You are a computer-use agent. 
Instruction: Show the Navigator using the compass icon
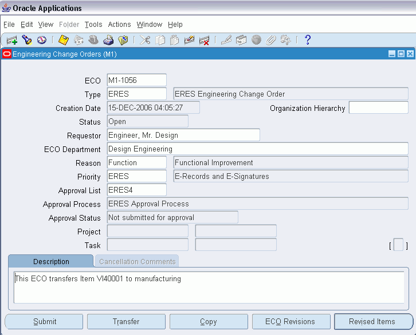pos(42,40)
